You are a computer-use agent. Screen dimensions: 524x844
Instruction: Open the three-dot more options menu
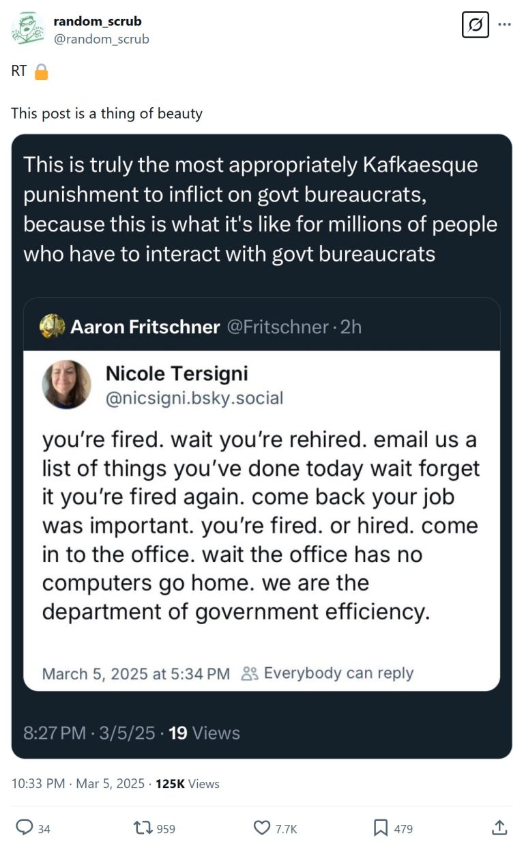pos(504,25)
